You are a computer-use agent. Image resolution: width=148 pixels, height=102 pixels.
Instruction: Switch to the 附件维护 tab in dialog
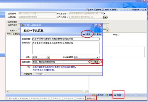coord(39,74)
